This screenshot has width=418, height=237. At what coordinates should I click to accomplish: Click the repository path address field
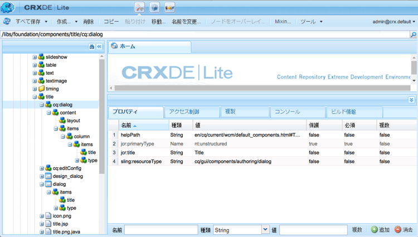click(205, 35)
